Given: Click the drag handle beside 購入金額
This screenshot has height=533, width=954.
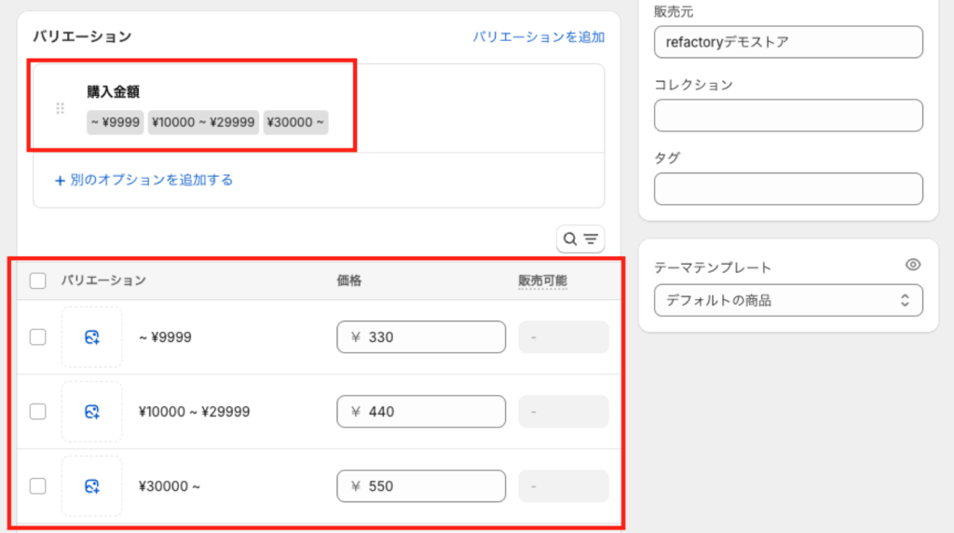Looking at the screenshot, I should [x=61, y=108].
